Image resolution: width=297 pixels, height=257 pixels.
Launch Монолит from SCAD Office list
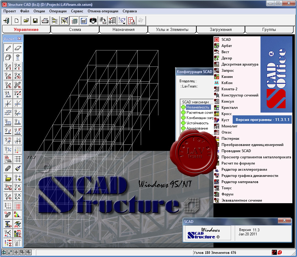pos(229,126)
